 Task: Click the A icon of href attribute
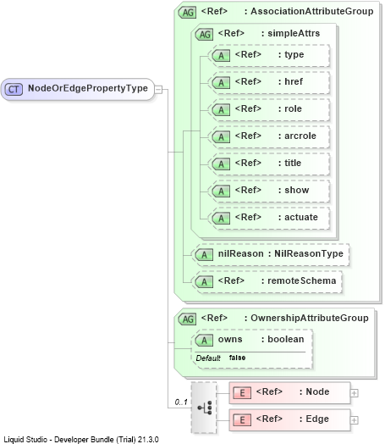coord(221,83)
